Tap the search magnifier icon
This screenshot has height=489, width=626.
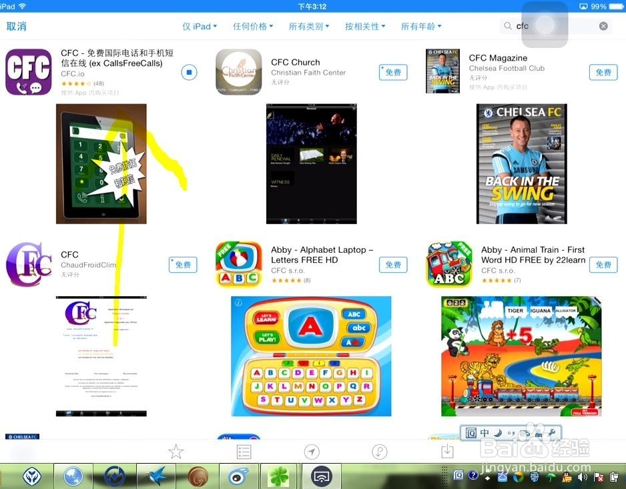tap(507, 26)
